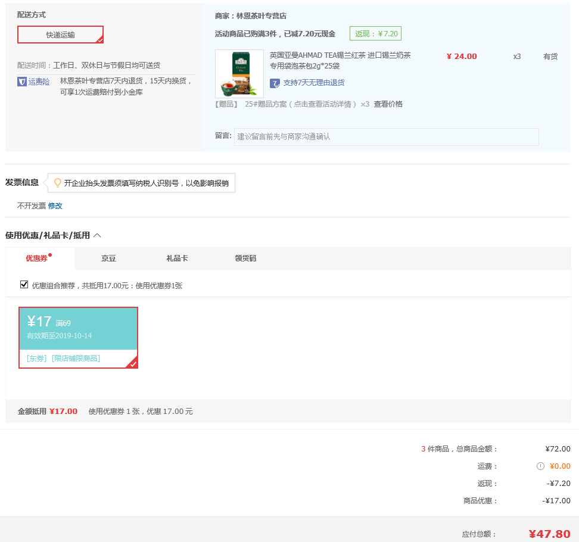Click the 有货 stock status
The image size is (579, 542).
550,57
